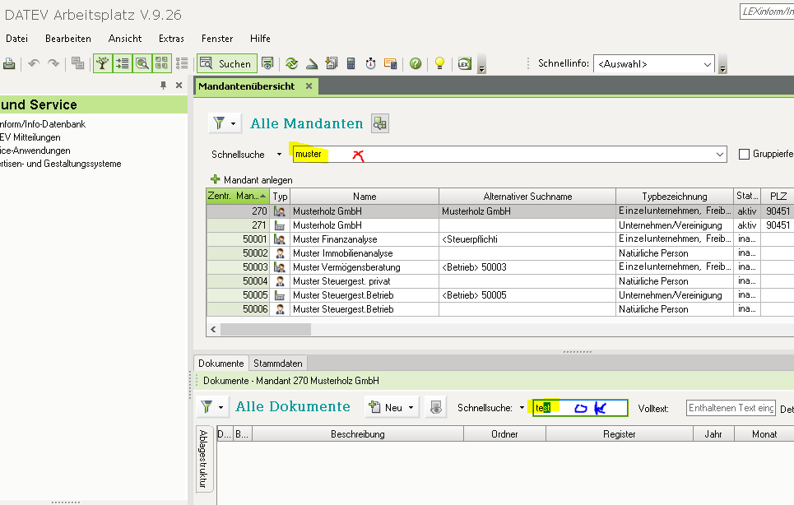Image resolution: width=794 pixels, height=505 pixels.
Task: Click the orange card with calculator icon
Action: click(x=390, y=64)
